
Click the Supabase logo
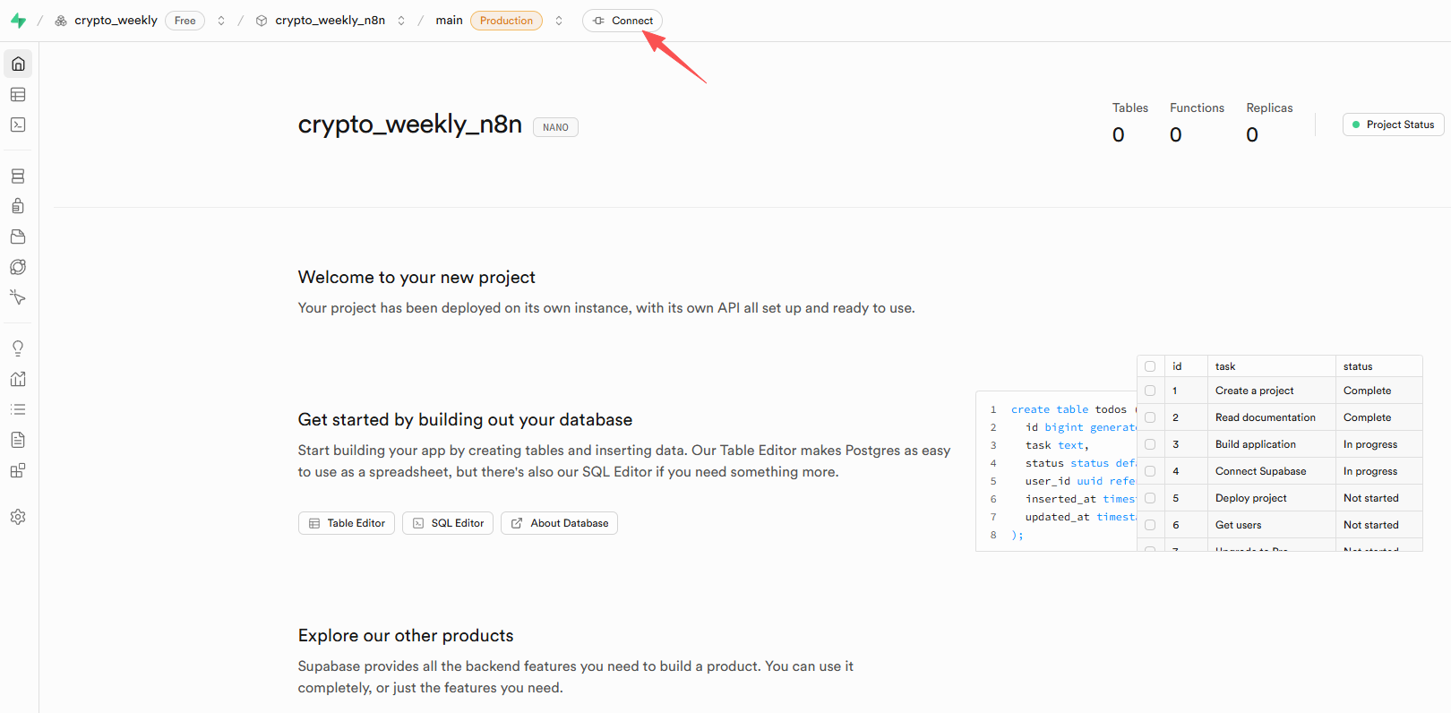point(18,21)
